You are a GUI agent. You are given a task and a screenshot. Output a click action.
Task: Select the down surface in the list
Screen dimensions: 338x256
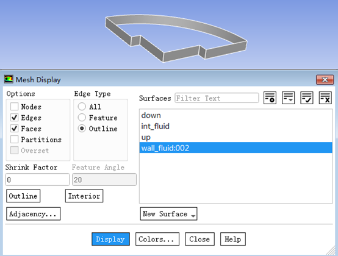click(236, 115)
